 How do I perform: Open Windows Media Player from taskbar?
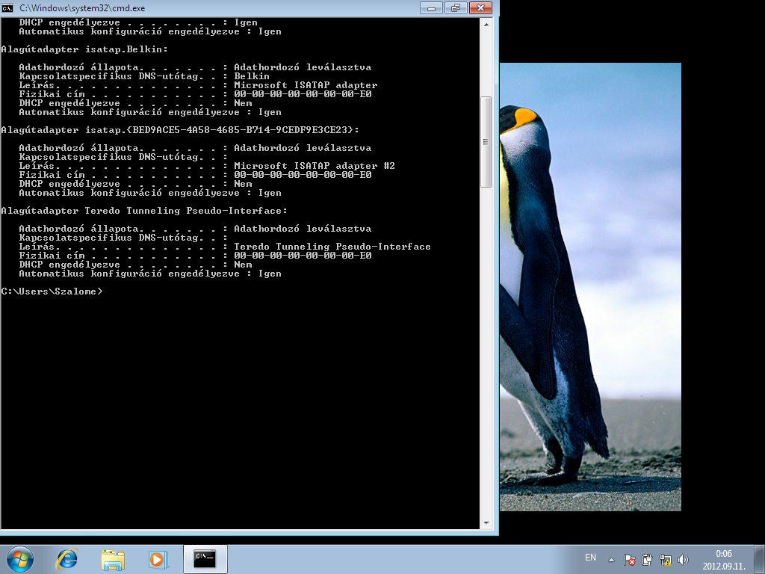tap(158, 559)
